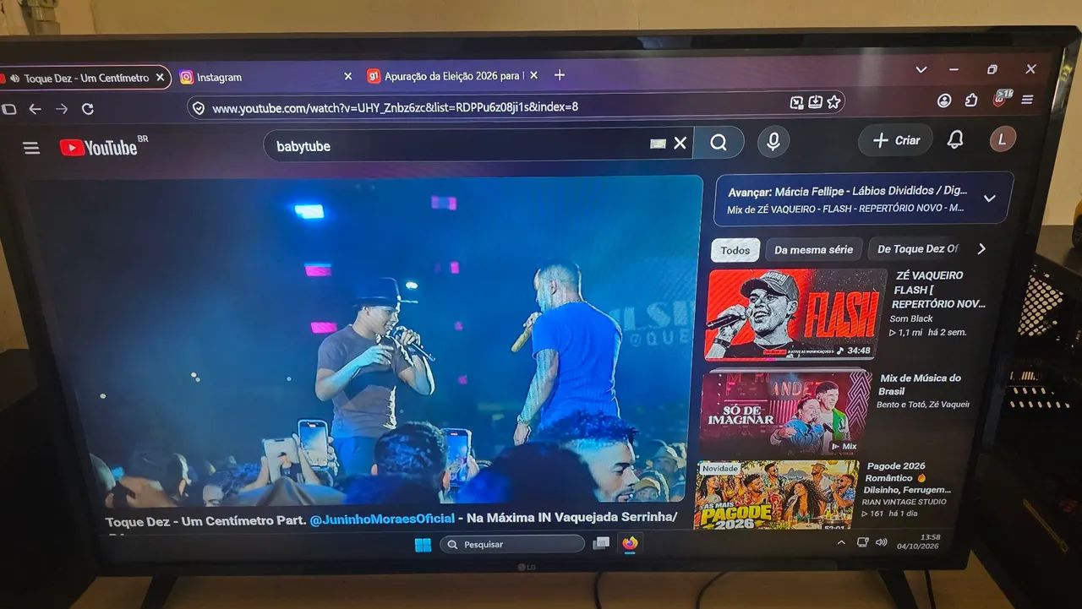Switch to the Apuração da Eleição 2026 tab
The image size is (1082, 609).
[453, 76]
